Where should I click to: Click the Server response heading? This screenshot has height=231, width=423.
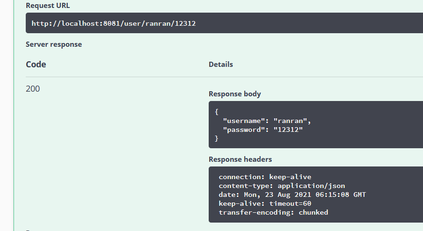[x=54, y=44]
